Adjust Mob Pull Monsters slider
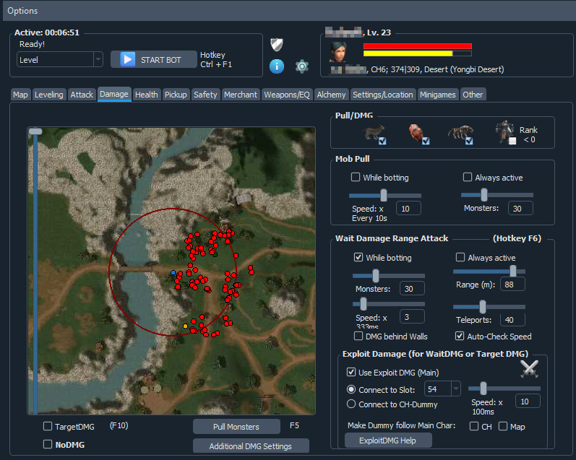 click(484, 195)
